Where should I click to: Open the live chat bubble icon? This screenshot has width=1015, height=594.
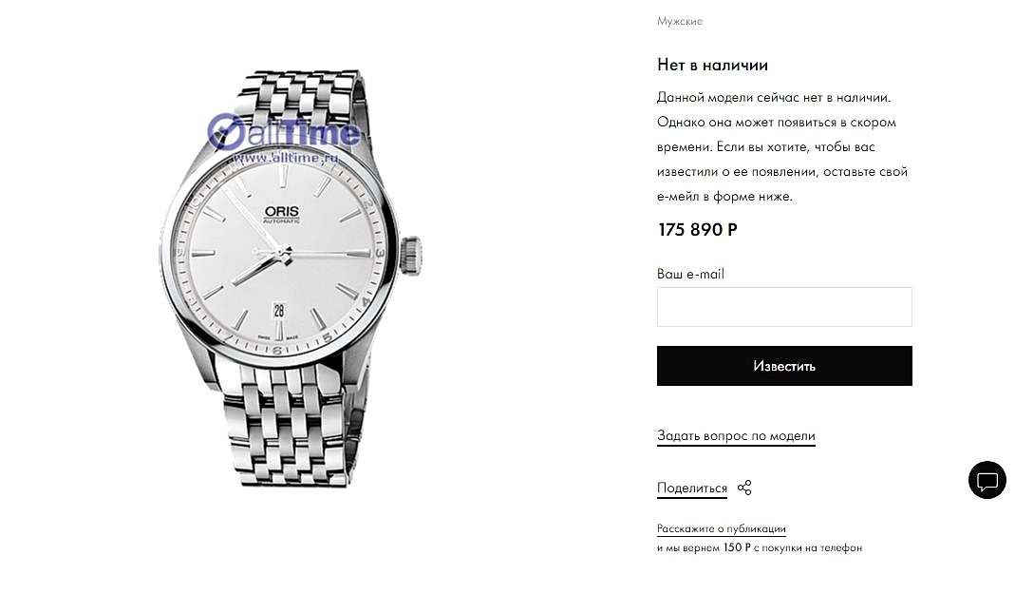tap(987, 480)
